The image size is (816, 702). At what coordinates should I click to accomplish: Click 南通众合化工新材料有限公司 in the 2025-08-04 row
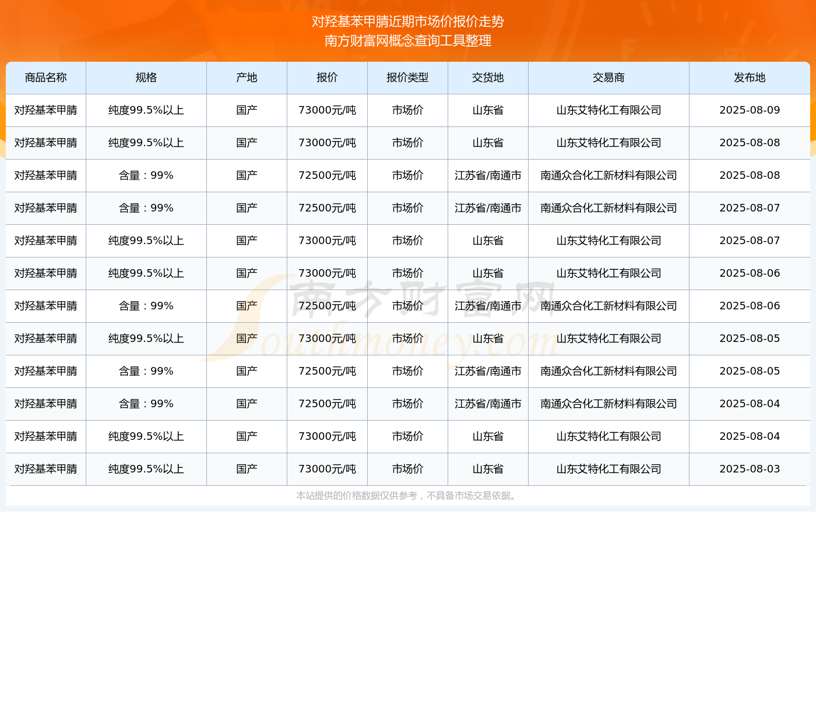click(x=609, y=404)
